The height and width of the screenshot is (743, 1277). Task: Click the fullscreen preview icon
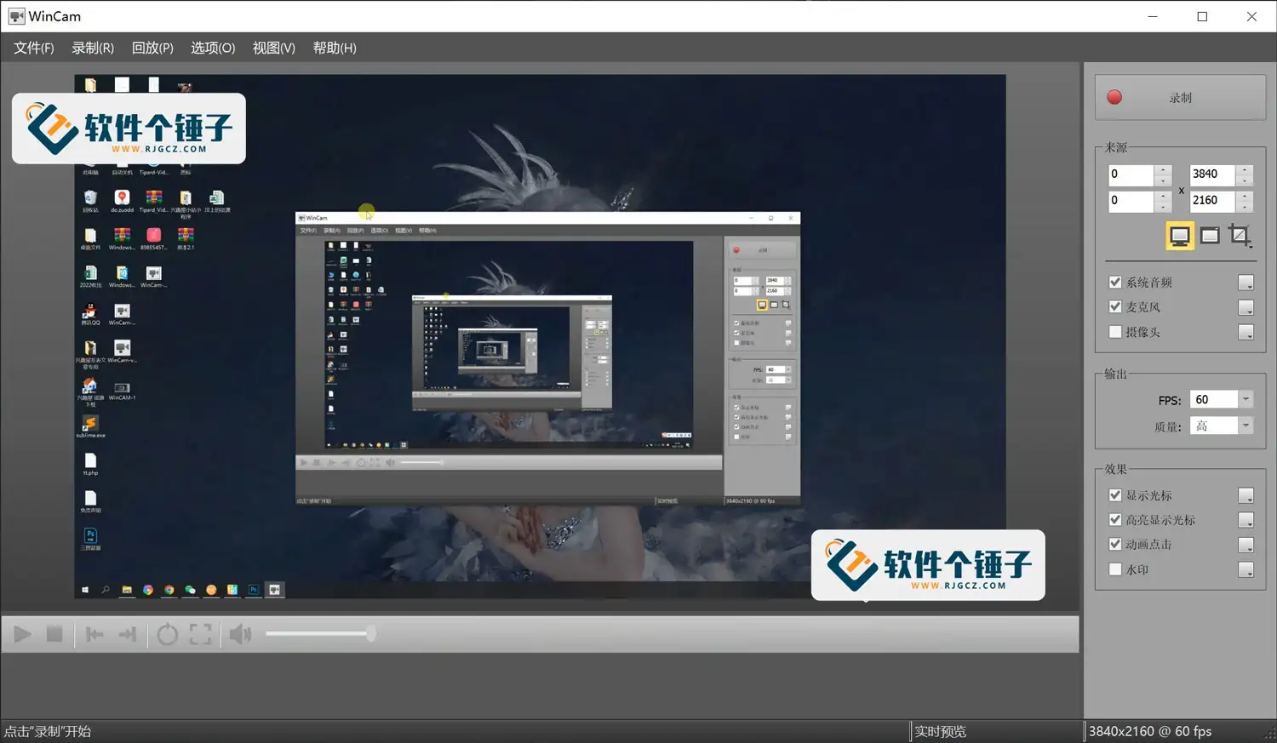click(201, 633)
